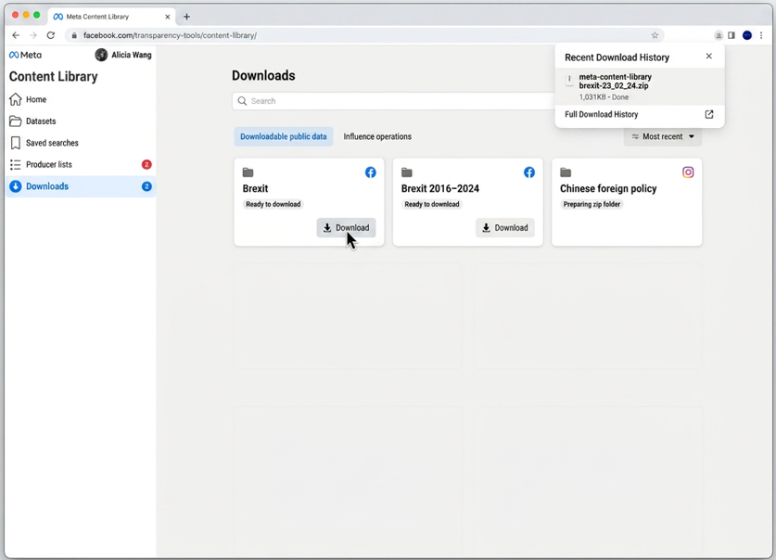Click Instagram icon on Chinese foreign policy card
Screen dimensions: 776x560
click(688, 172)
